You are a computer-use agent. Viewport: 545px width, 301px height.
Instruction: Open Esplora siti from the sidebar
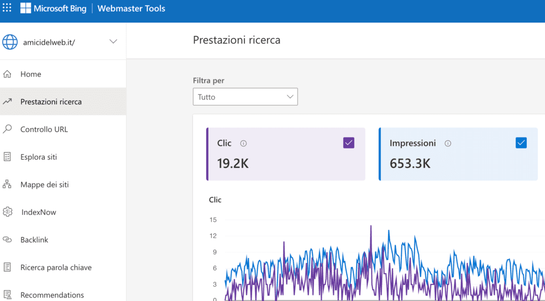pos(63,157)
